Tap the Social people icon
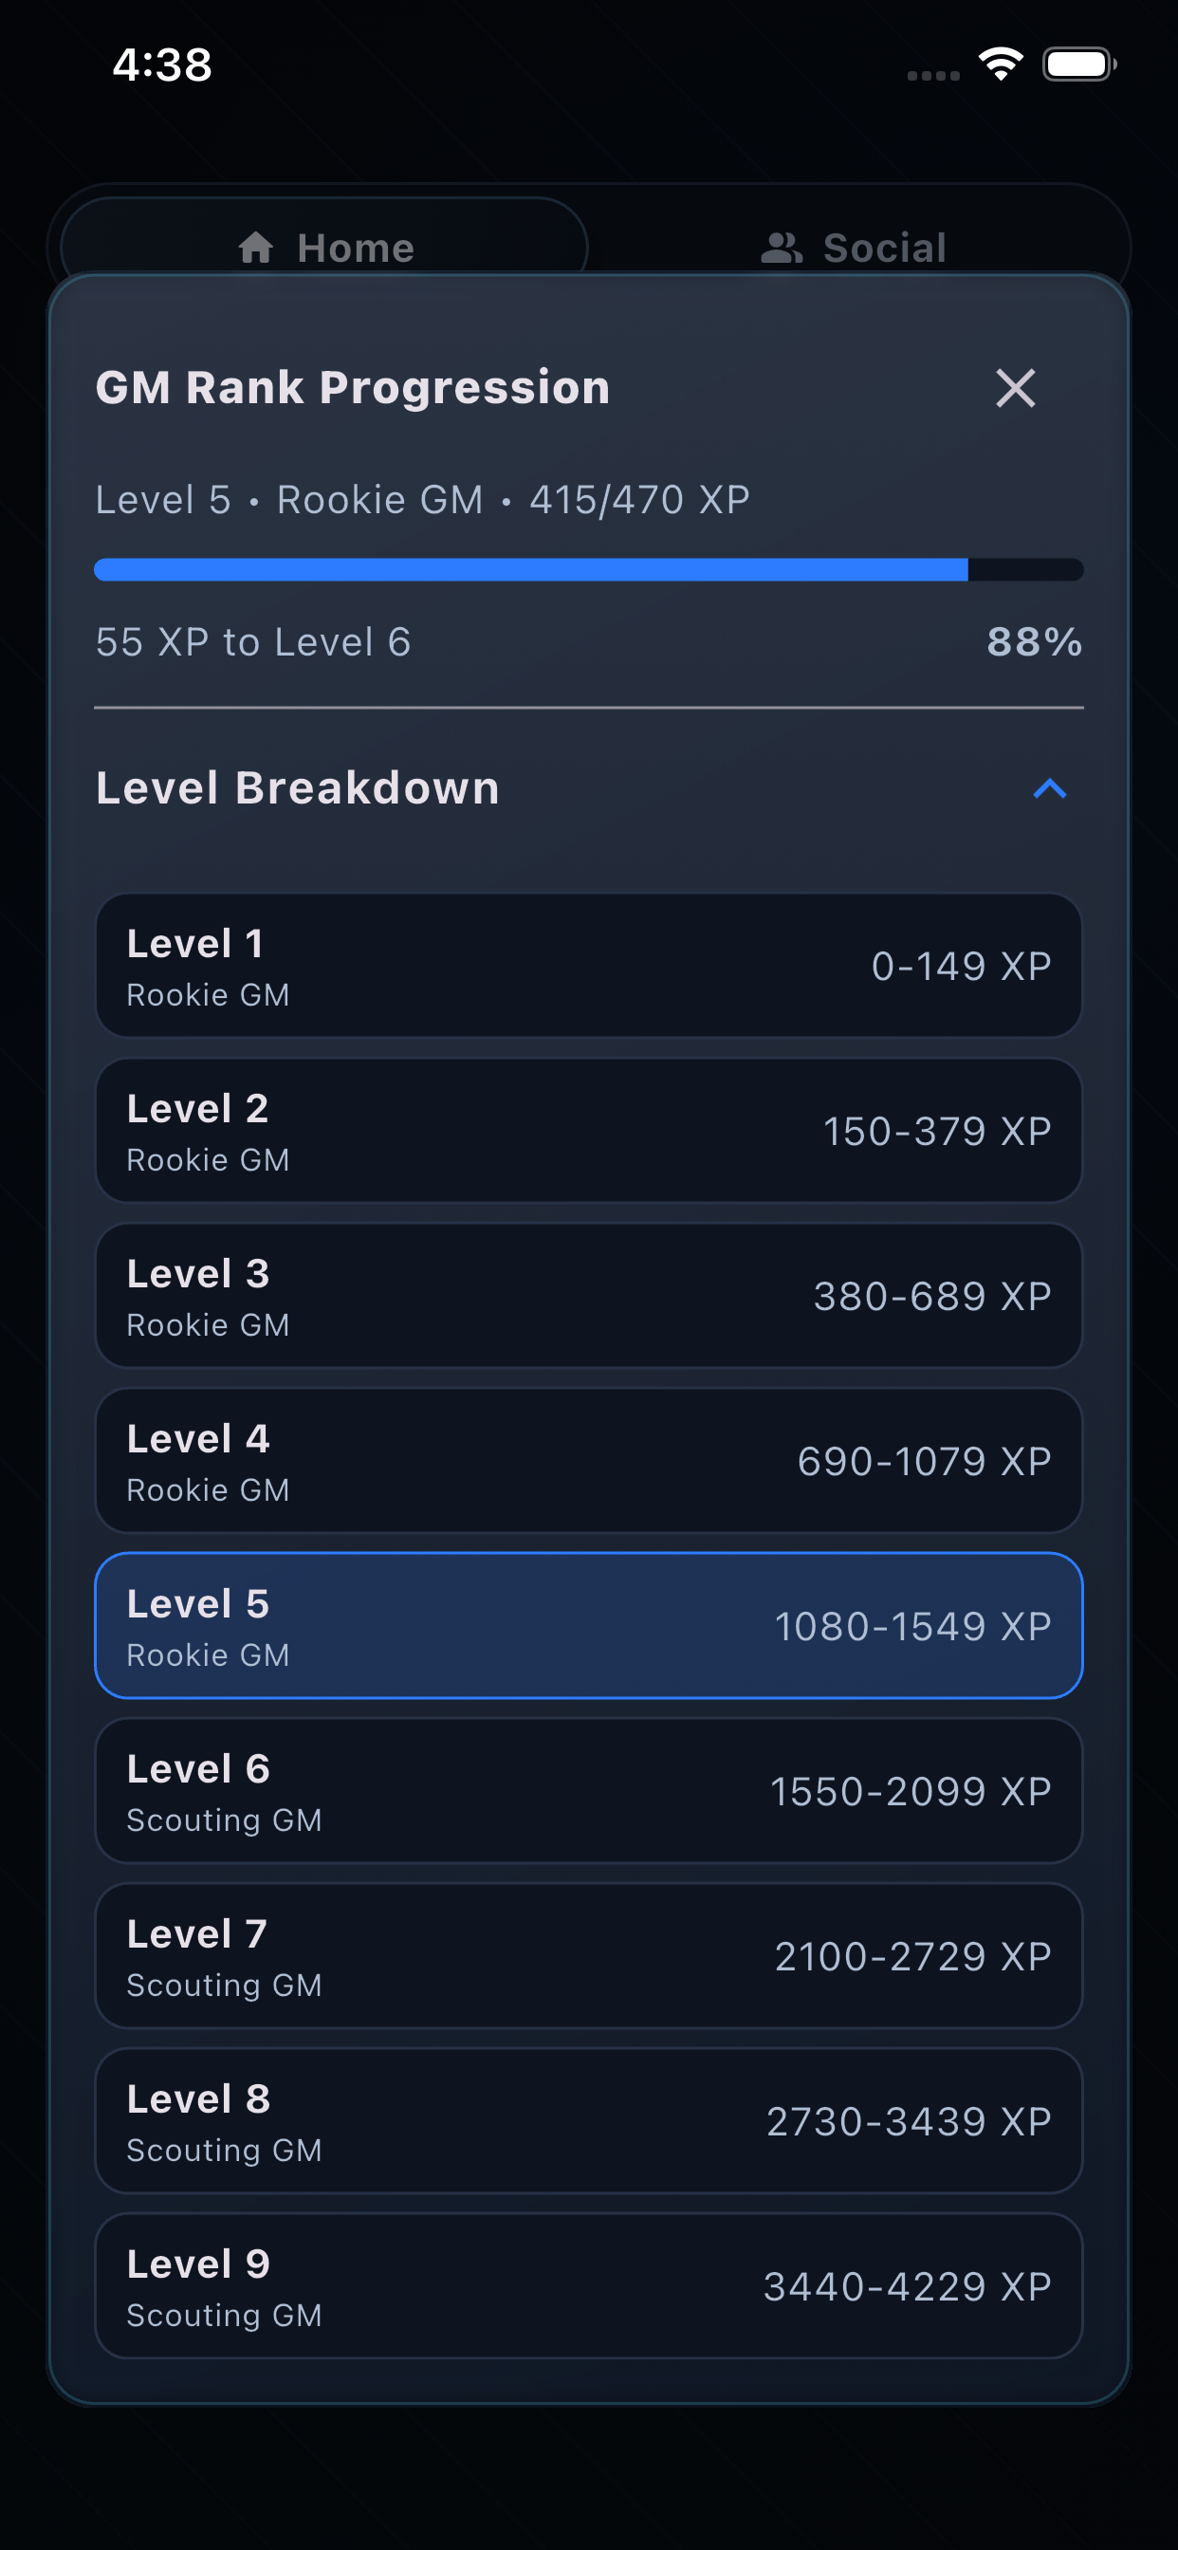Viewport: 1178px width, 2550px height. (782, 249)
